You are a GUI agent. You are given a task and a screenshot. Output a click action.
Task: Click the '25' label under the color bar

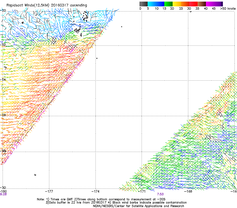point(181,9)
